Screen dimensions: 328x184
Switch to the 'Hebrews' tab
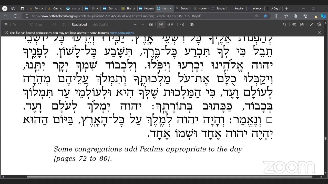[x=146, y=8]
